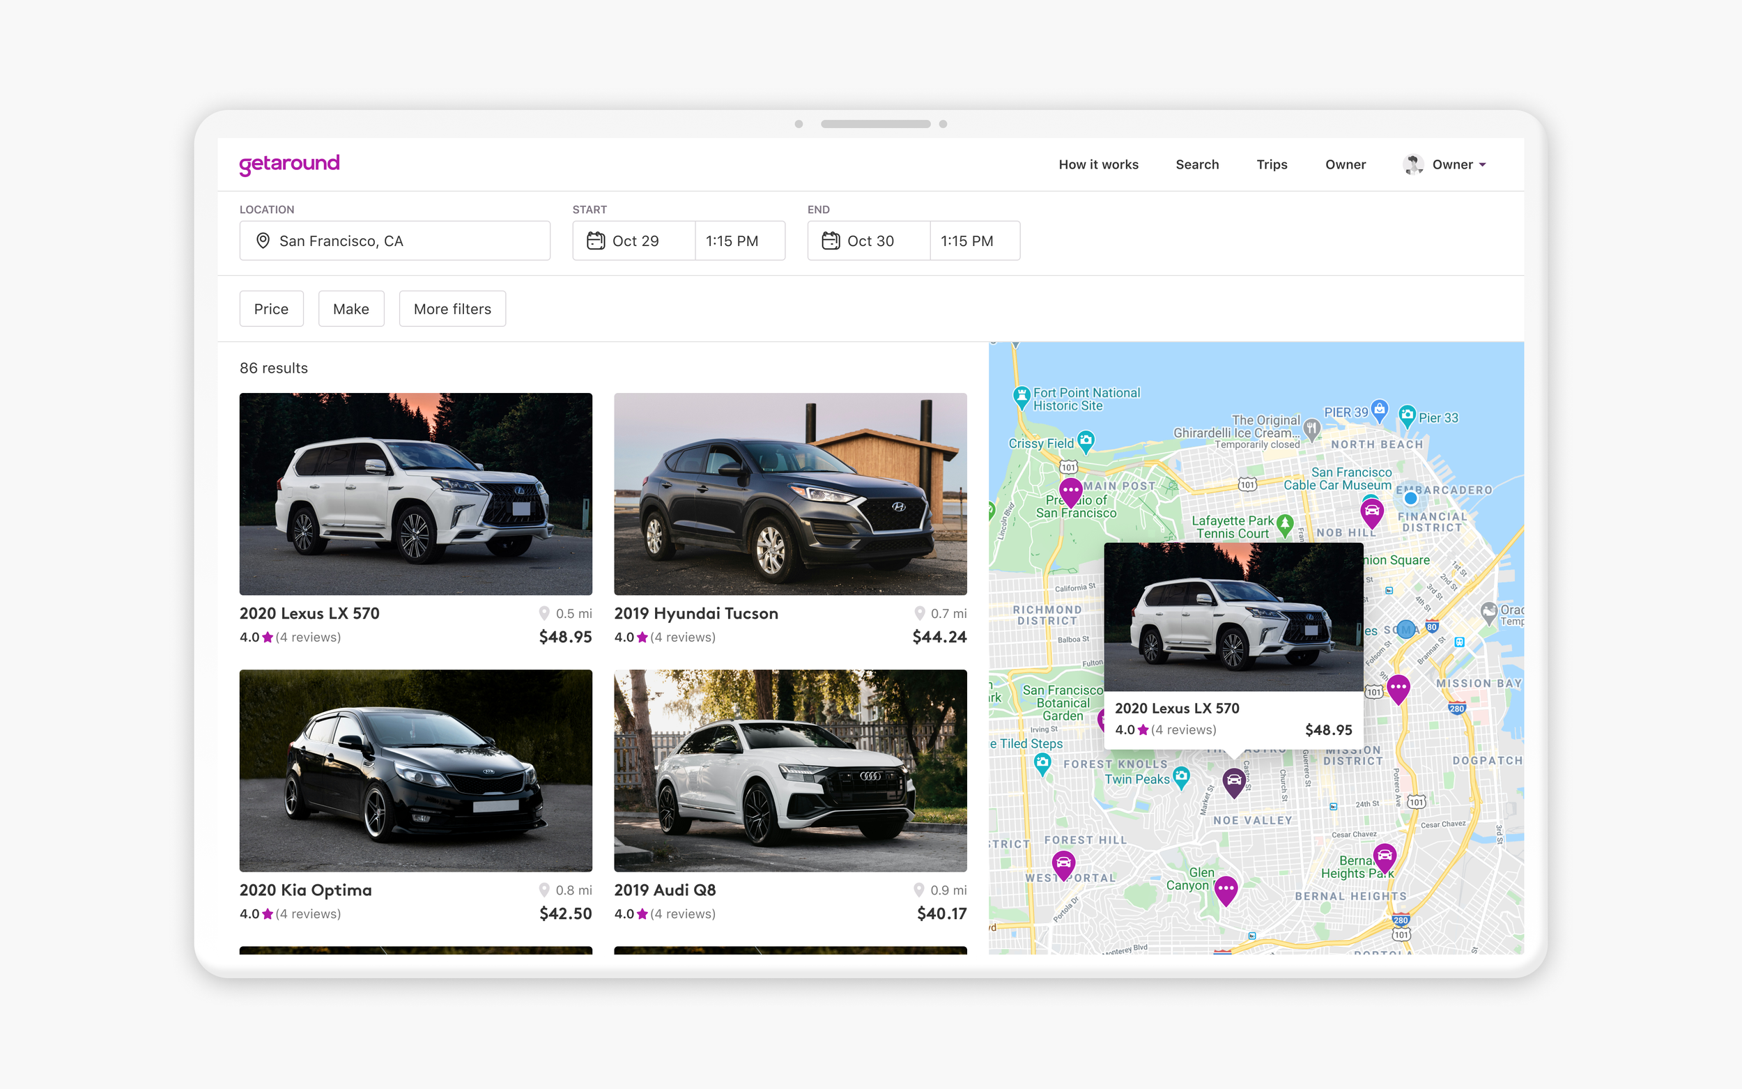Click the cluster marker near Main Post Presidio
This screenshot has width=1742, height=1089.
click(x=1071, y=492)
